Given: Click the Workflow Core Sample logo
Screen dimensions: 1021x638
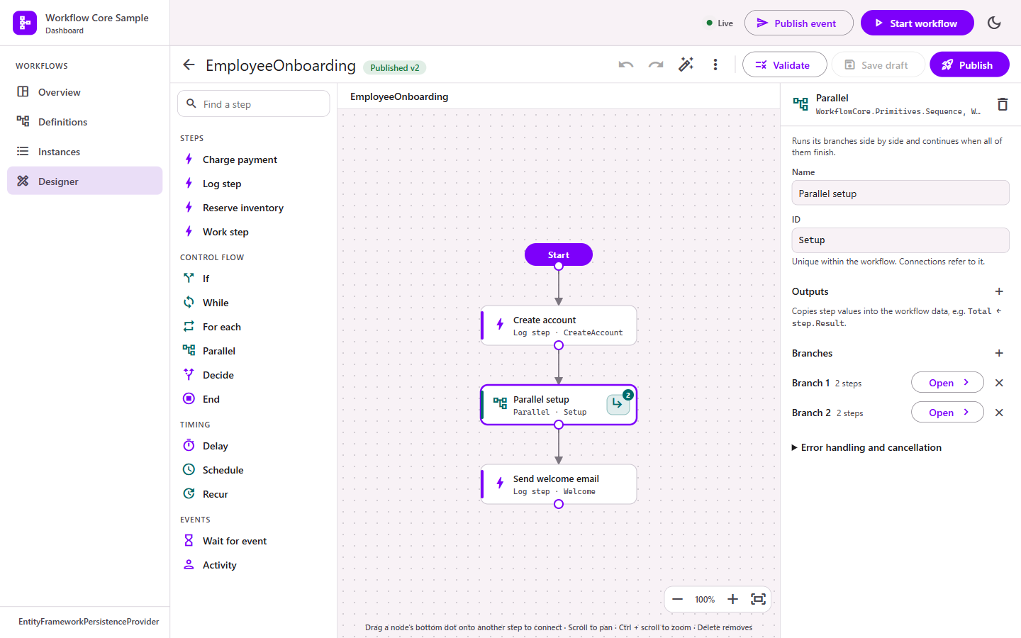Looking at the screenshot, I should tap(25, 23).
